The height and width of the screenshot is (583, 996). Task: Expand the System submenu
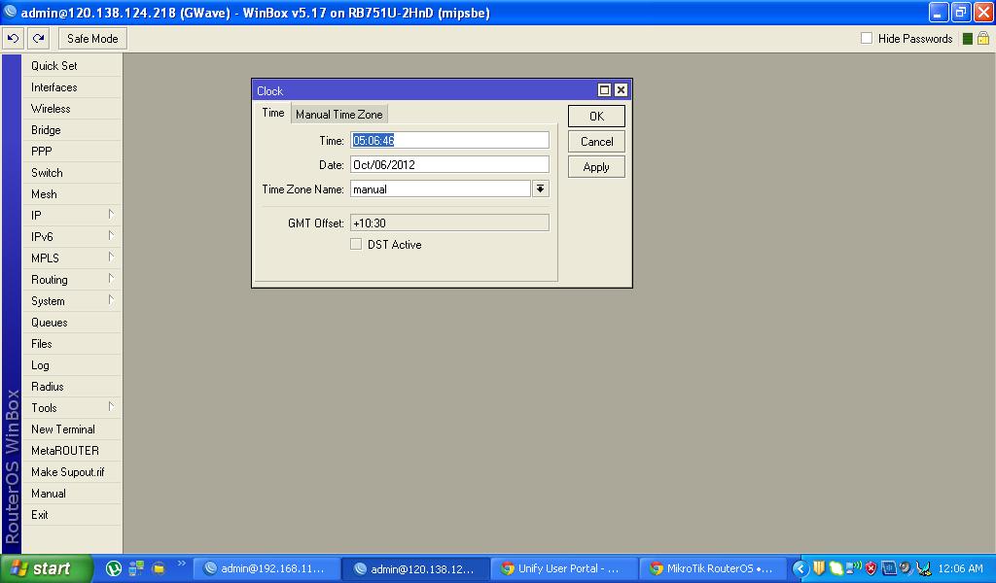point(71,300)
